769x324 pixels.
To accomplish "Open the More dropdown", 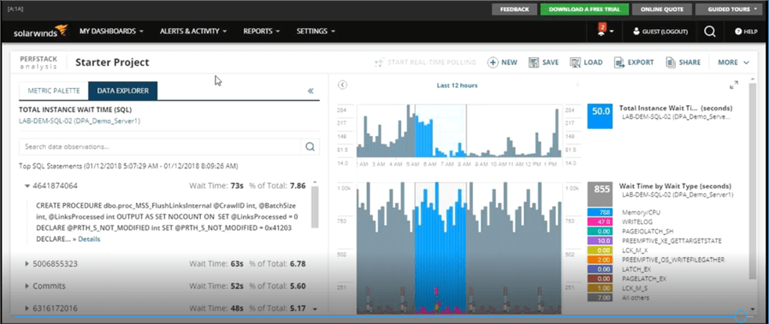I will 734,62.
